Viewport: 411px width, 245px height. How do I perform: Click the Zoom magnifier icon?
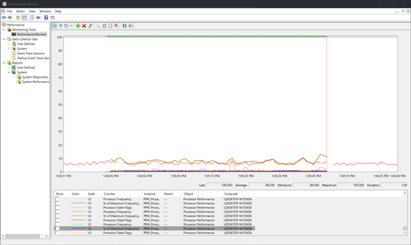click(116, 26)
